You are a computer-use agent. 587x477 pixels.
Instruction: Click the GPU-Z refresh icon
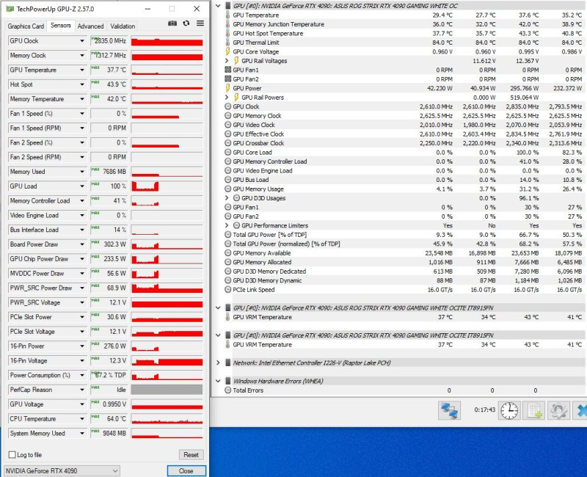point(186,23)
